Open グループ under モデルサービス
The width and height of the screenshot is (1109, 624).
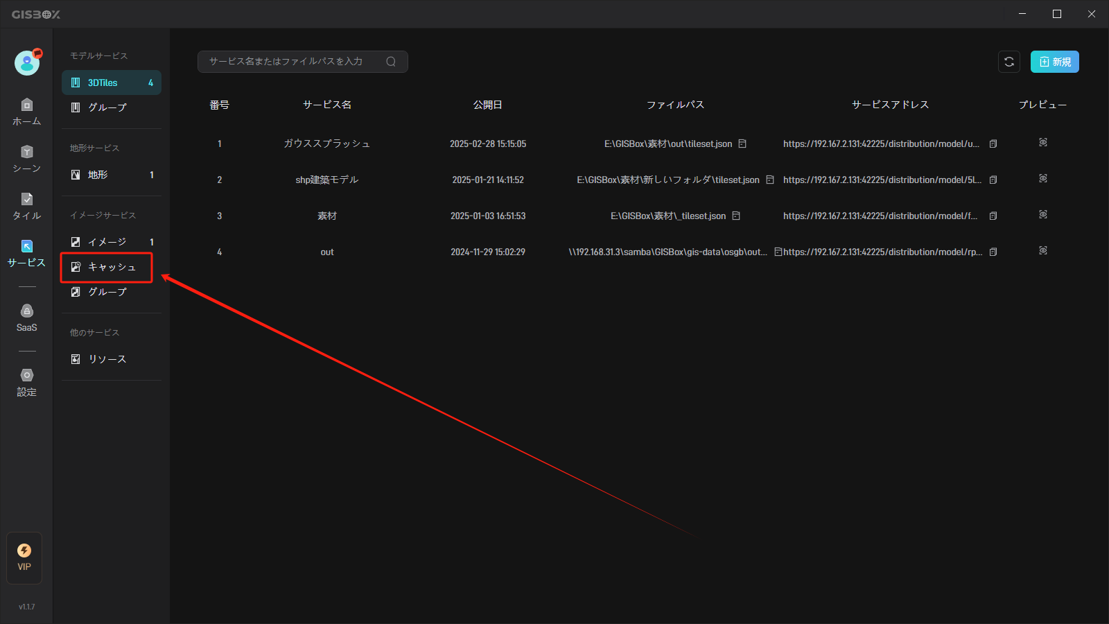click(x=112, y=107)
